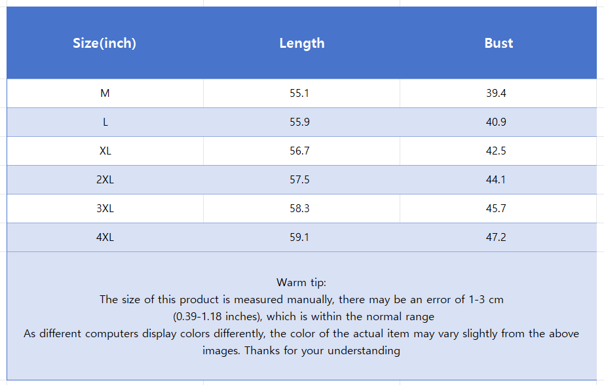This screenshot has height=385, width=604.
Task: Click the Warm tip text block
Action: click(x=301, y=317)
